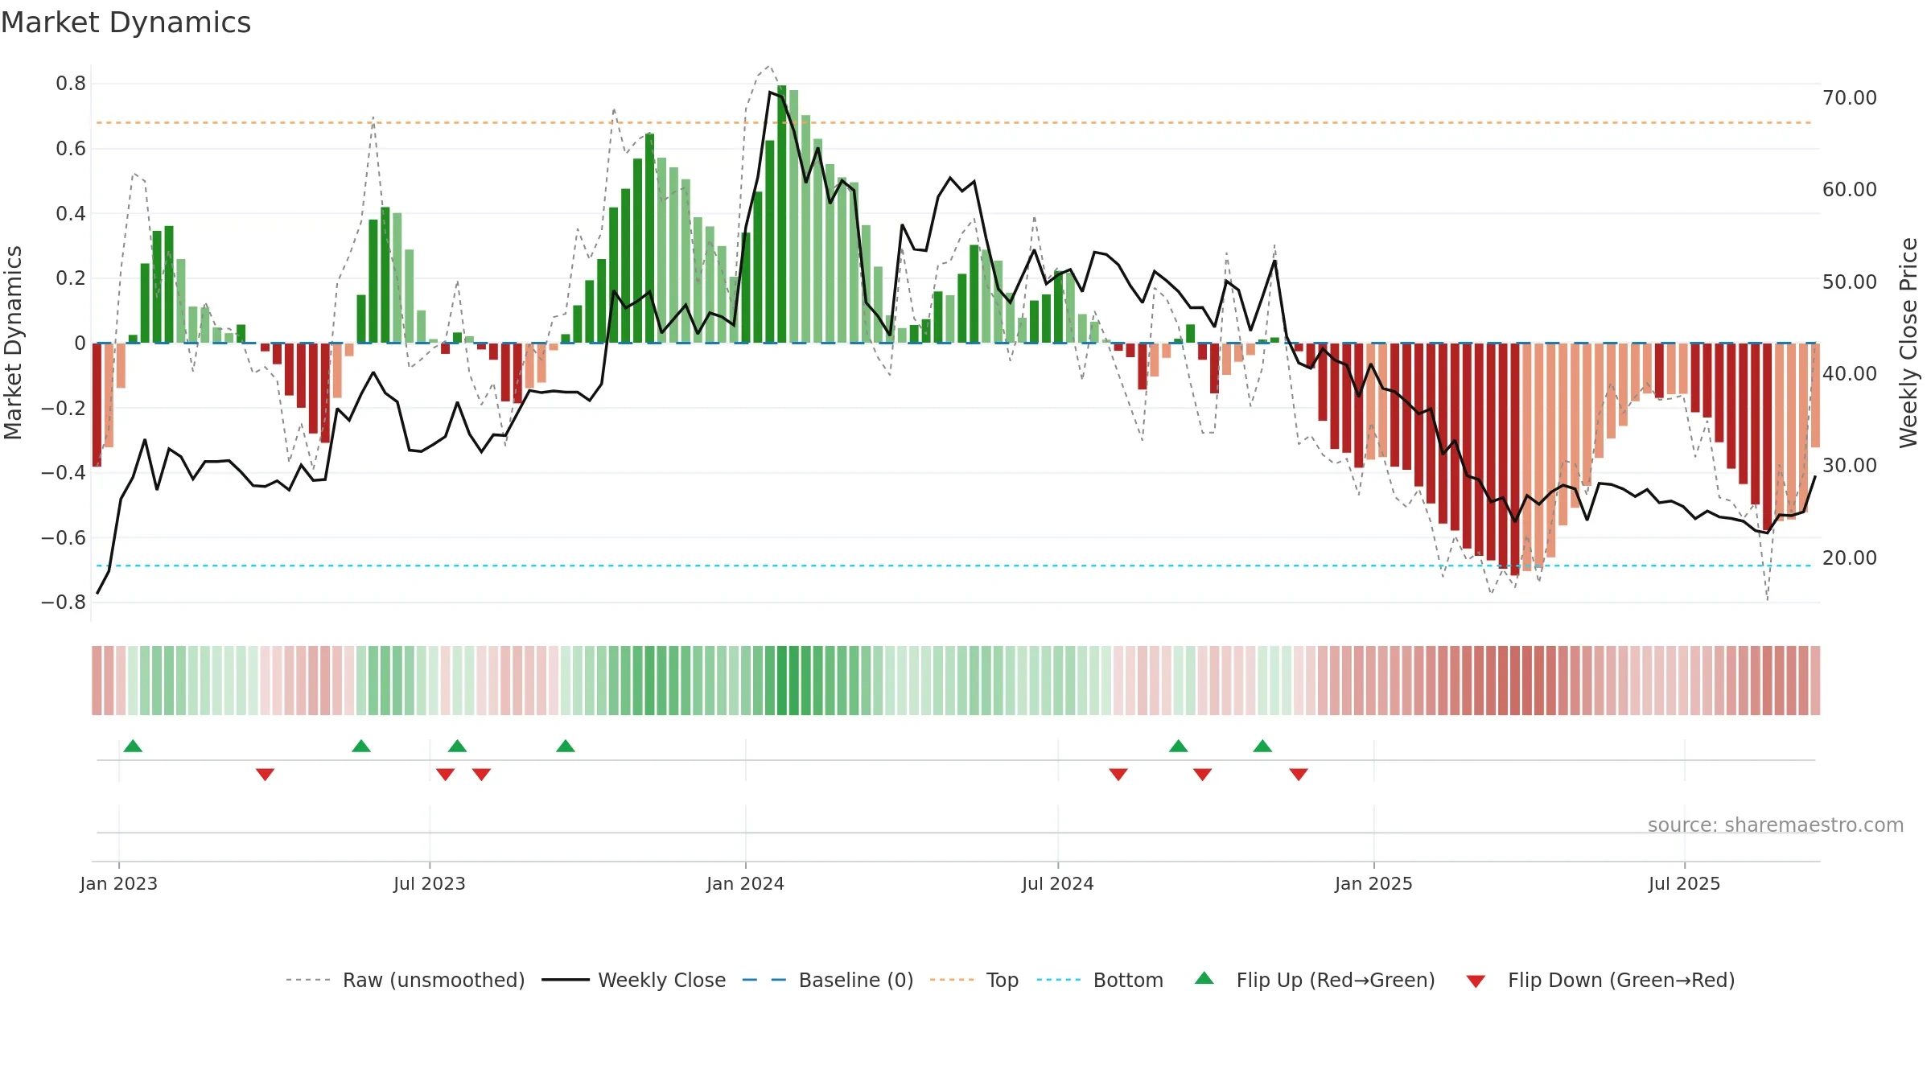The height and width of the screenshot is (1086, 1931).
Task: Click the Flip Up triangle around Sep 2024
Action: (x=1178, y=746)
